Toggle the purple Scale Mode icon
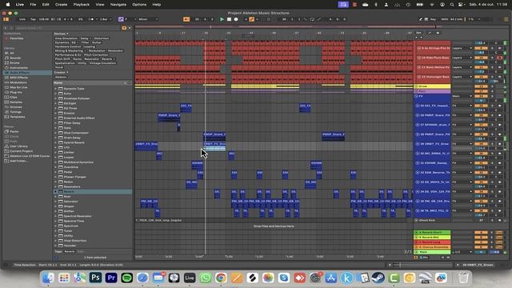512x288 pixels. click(121, 19)
